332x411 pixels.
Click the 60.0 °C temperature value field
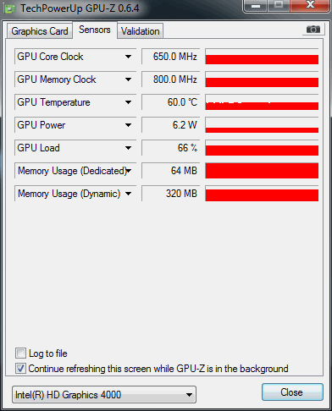171,102
